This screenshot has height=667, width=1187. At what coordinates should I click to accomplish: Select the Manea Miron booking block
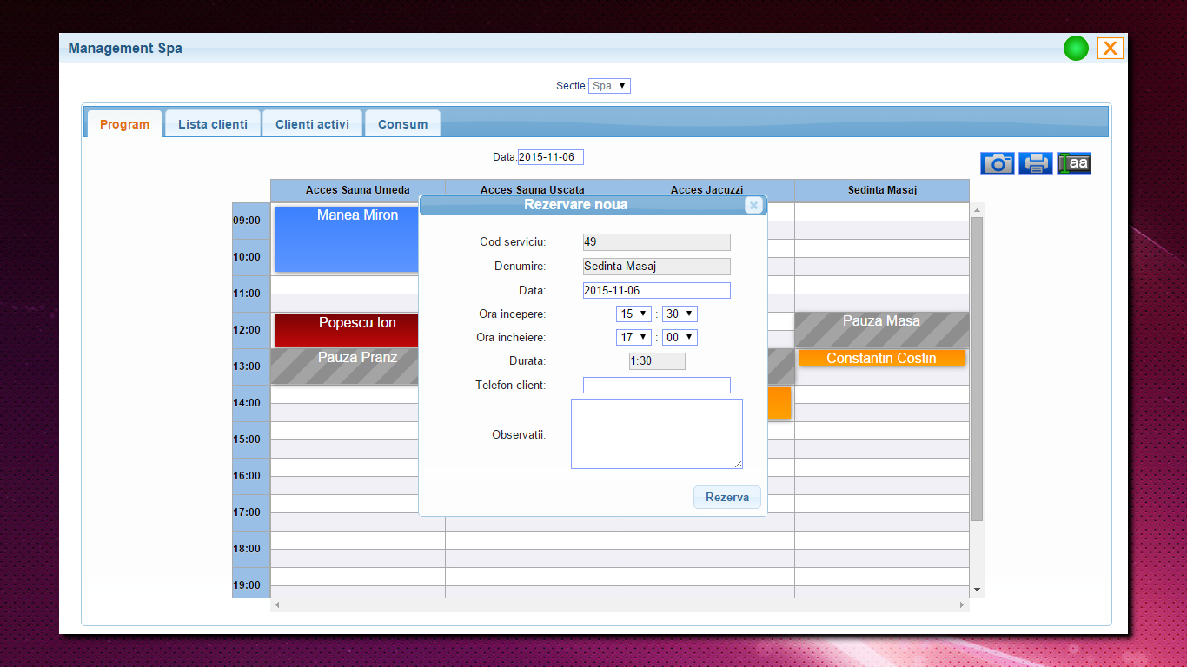(x=347, y=239)
